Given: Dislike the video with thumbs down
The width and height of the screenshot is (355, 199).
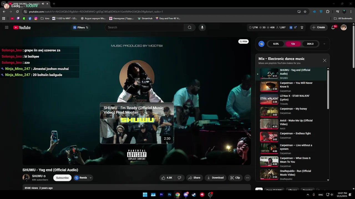Looking at the screenshot, I should tap(179, 178).
